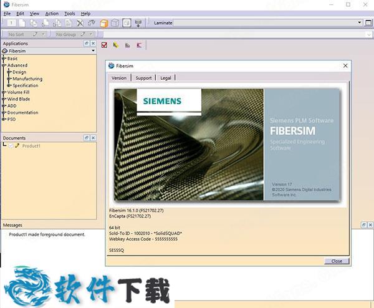Click the gray layered icon after yellow arrow
The image size is (374, 308).
coord(128,45)
